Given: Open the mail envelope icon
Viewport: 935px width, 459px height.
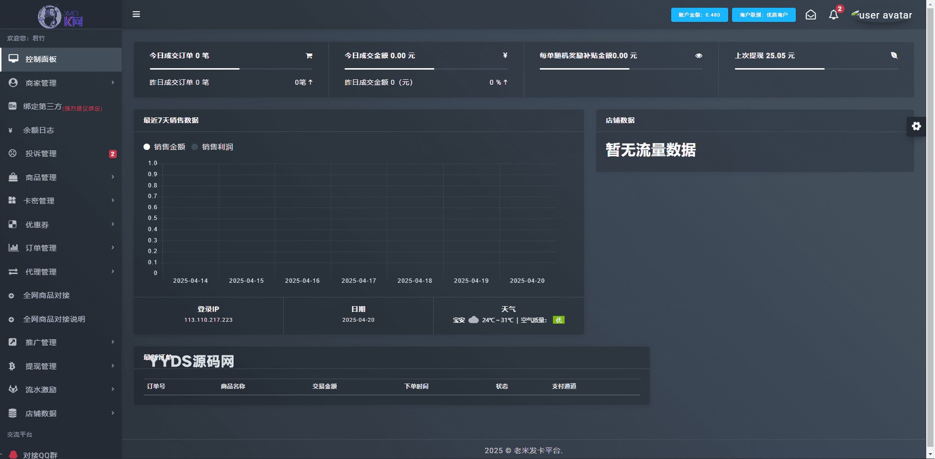Looking at the screenshot, I should (x=810, y=15).
